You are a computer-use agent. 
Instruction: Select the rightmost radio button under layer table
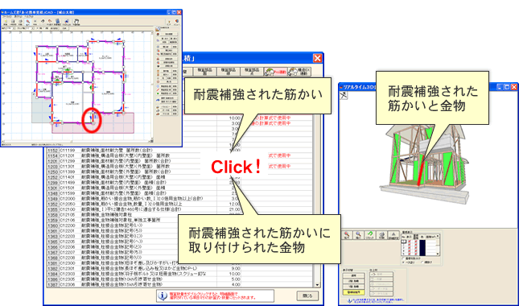422,263
